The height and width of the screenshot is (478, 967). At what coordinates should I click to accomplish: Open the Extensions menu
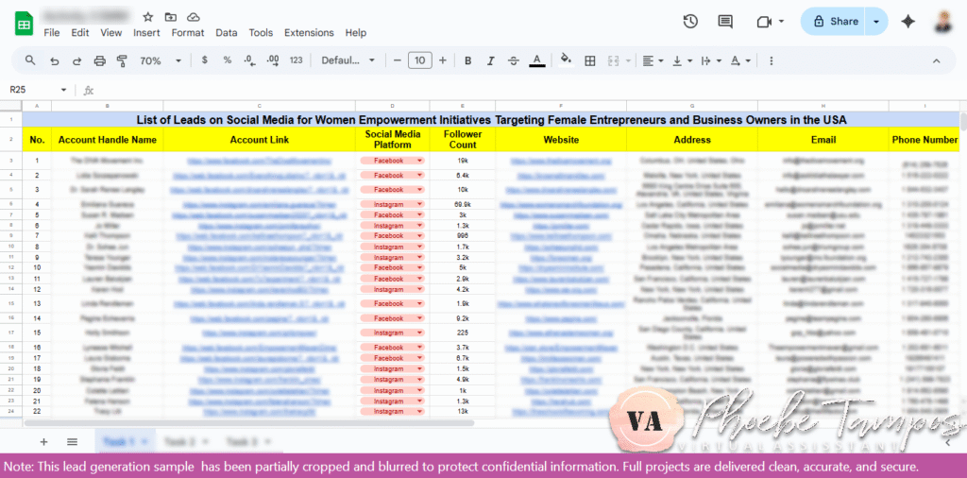(309, 33)
